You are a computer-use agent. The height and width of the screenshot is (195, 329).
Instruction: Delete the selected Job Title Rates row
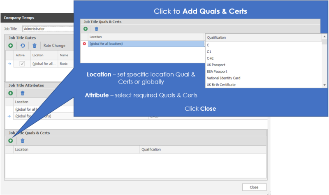pyautogui.click(x=35, y=46)
